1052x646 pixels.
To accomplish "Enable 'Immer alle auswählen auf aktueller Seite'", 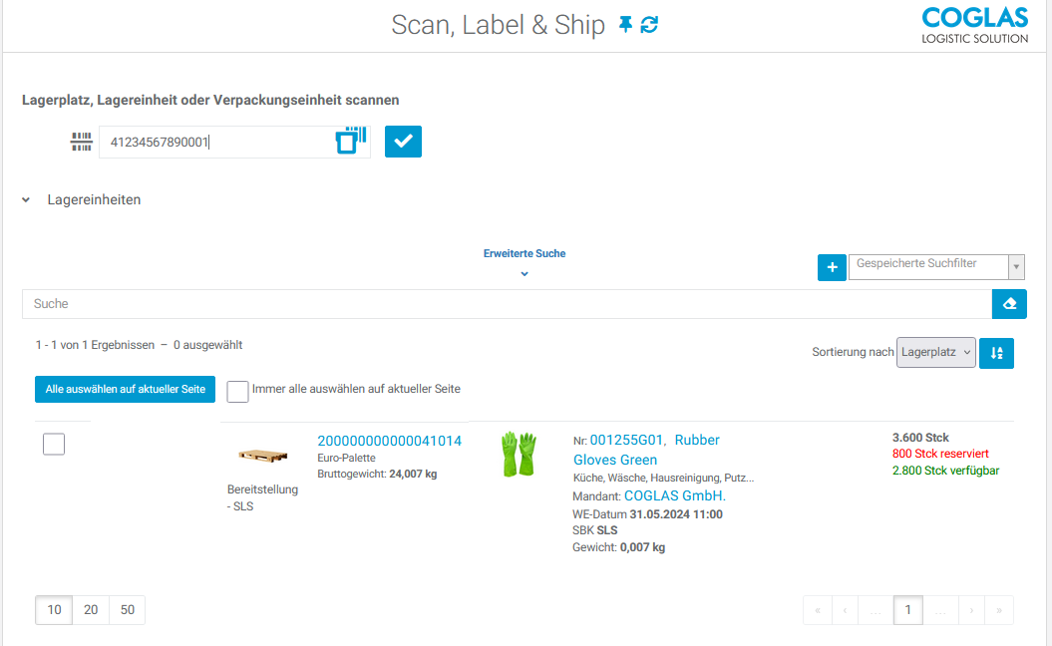I will 237,391.
